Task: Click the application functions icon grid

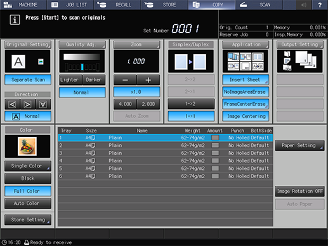Action: pyautogui.click(x=246, y=61)
